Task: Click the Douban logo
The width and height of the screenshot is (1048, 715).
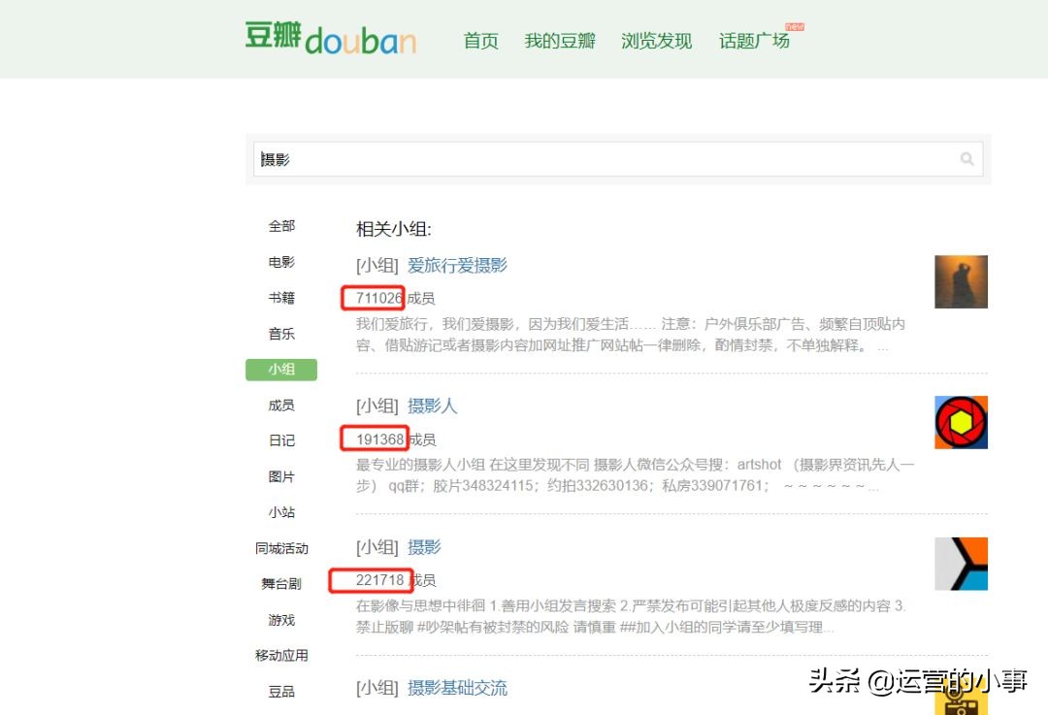Action: 330,39
